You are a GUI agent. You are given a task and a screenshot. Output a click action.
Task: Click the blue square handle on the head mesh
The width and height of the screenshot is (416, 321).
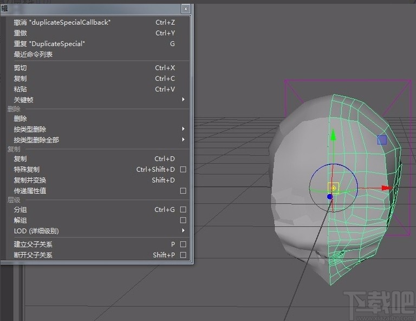tap(382, 140)
